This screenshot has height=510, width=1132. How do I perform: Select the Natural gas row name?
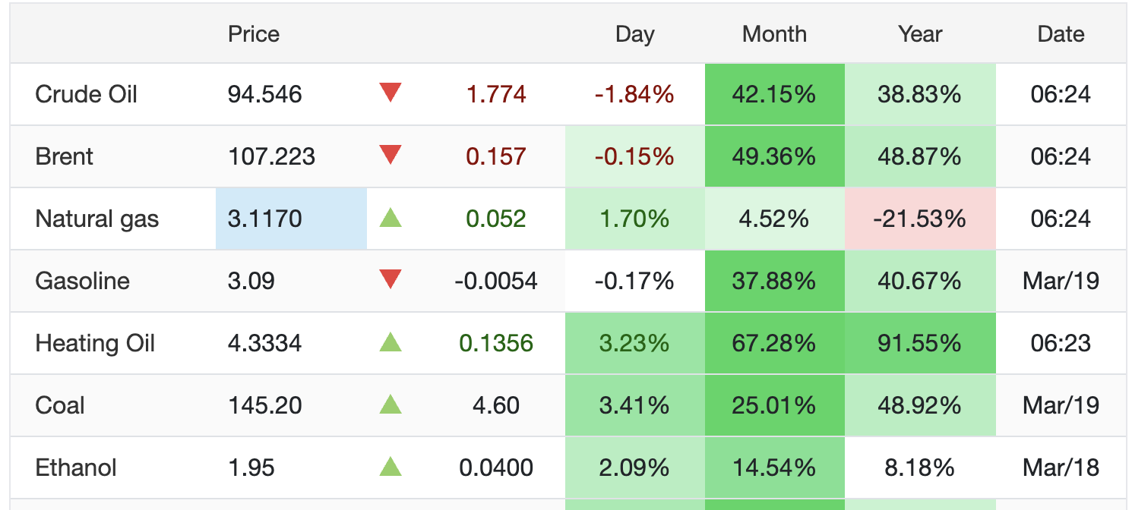96,219
